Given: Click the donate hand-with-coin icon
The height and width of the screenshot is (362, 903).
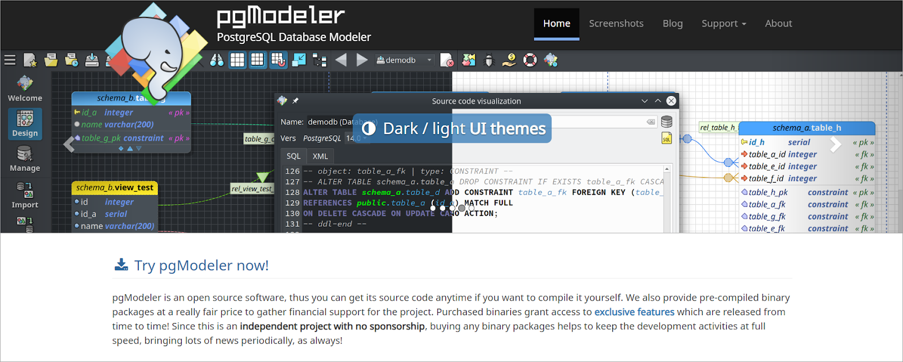Looking at the screenshot, I should click(x=509, y=60).
